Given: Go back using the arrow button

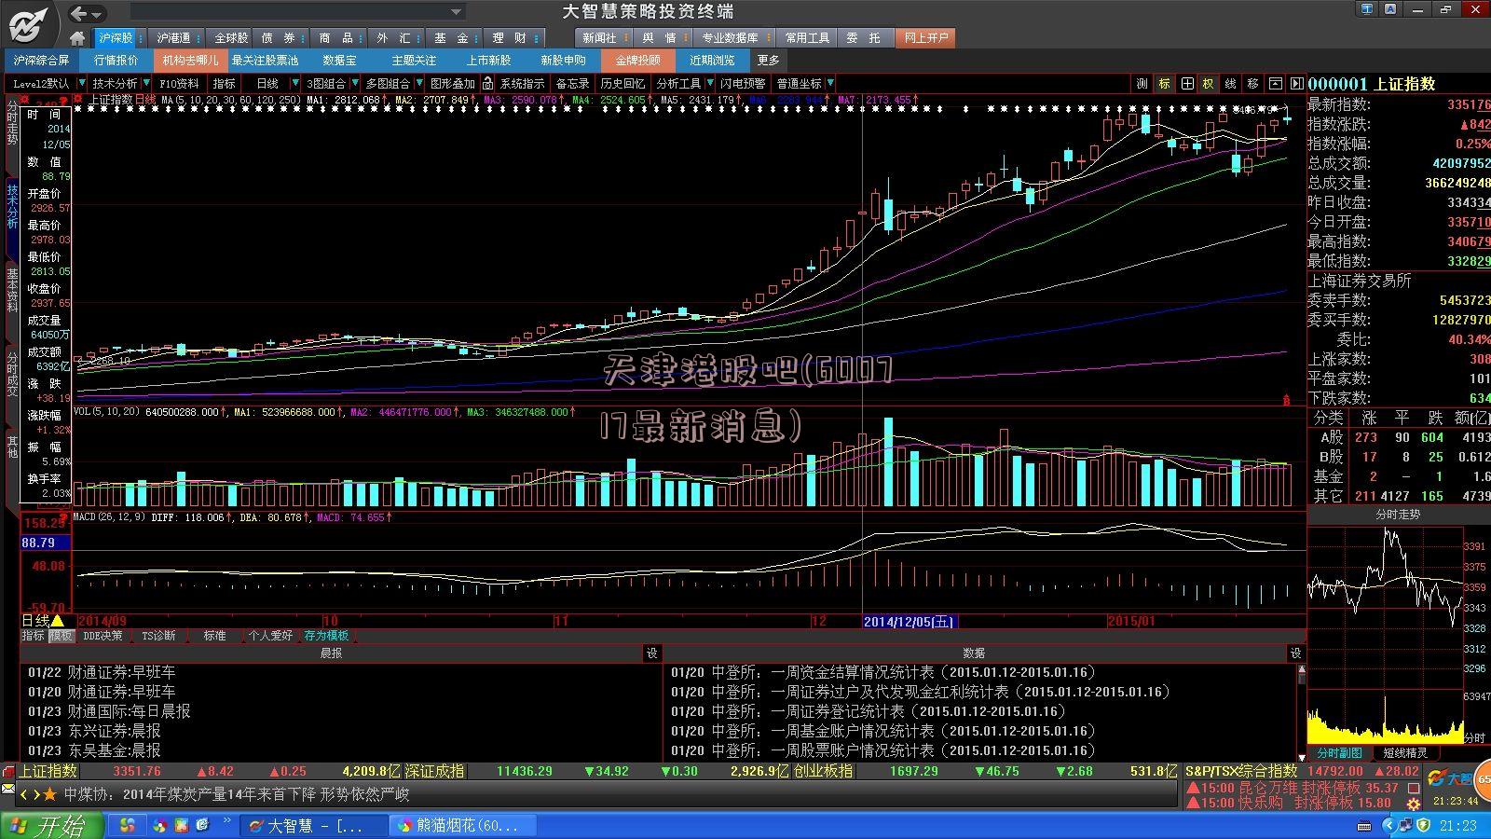Looking at the screenshot, I should click(79, 13).
